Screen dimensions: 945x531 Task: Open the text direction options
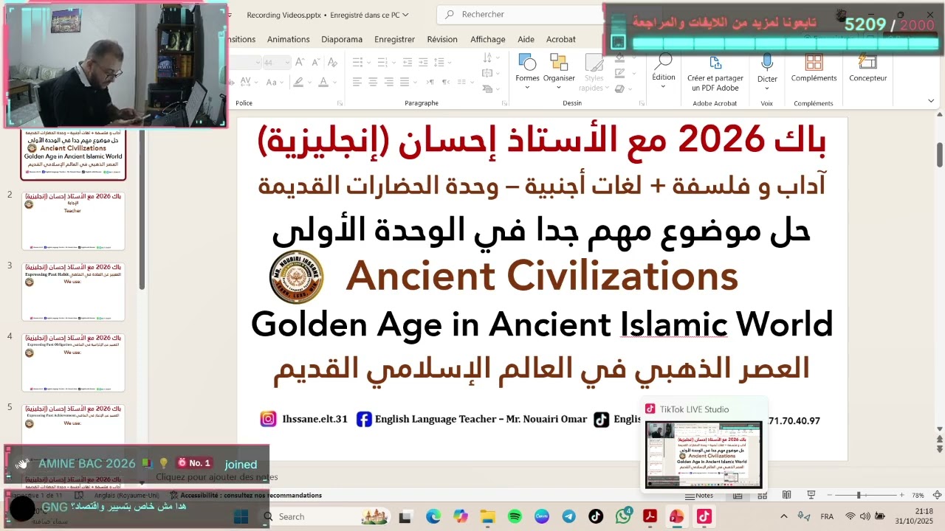pyautogui.click(x=489, y=58)
